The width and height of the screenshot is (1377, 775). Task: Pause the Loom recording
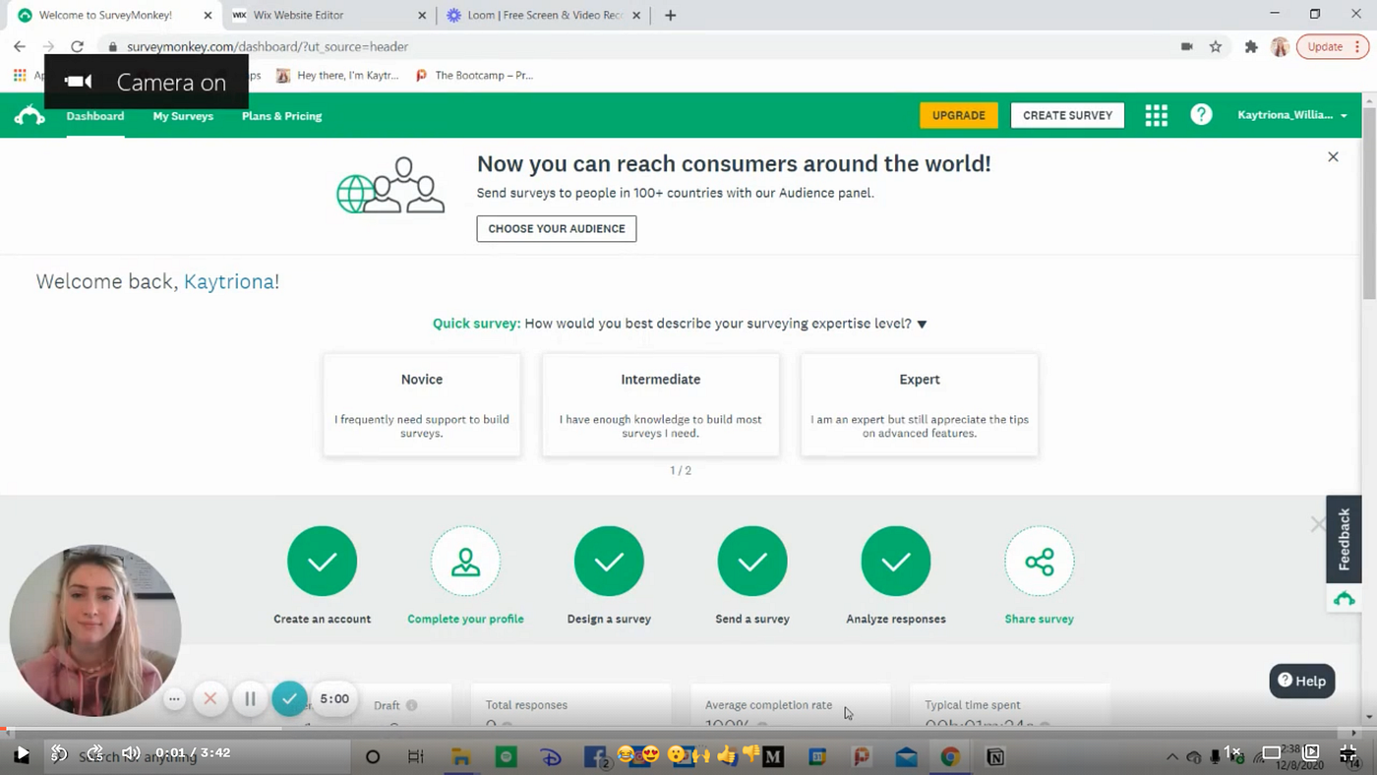click(250, 698)
